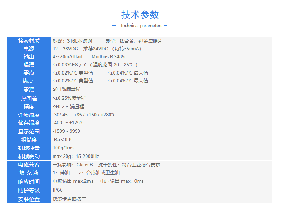
Task: Click the 安装位置 label cell
Action: coord(29,199)
